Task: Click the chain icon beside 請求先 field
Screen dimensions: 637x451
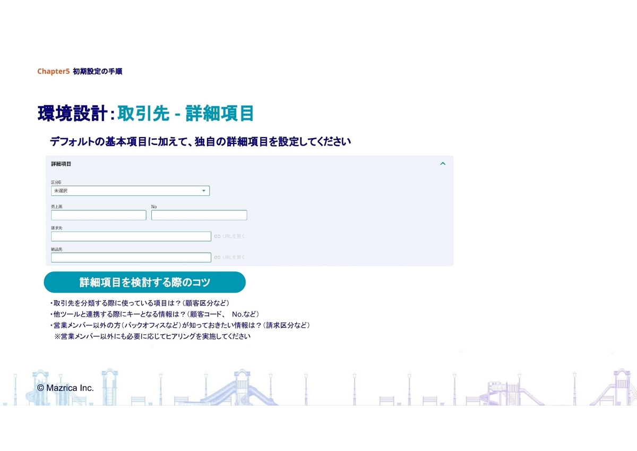Action: pyautogui.click(x=217, y=236)
